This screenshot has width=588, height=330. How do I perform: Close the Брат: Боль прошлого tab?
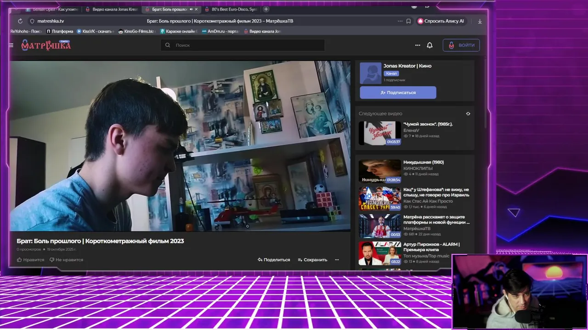point(197,9)
